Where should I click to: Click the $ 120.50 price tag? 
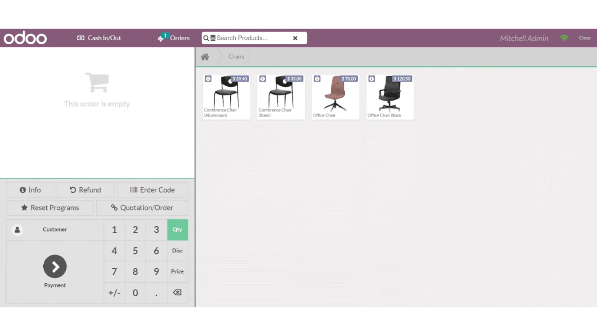tap(402, 79)
